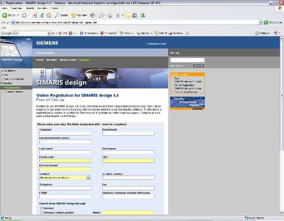Open Contact Partners in the left sidebar

[x=14, y=92]
